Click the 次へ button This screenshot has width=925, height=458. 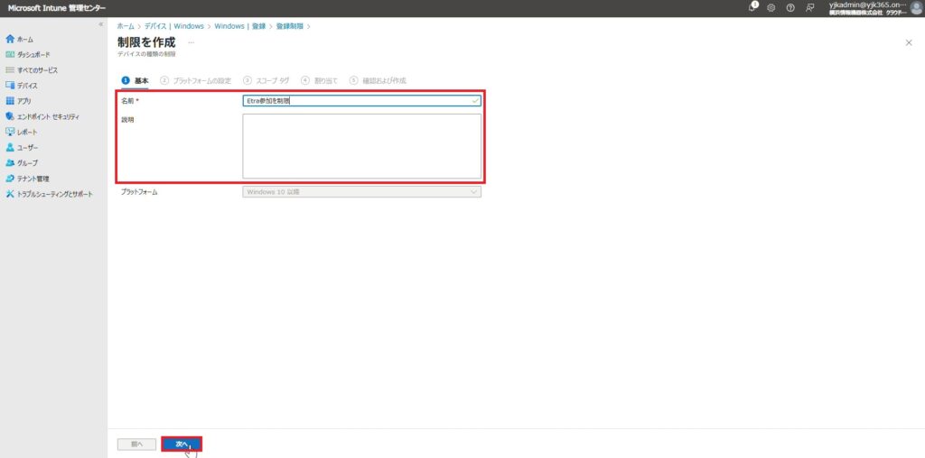point(182,444)
